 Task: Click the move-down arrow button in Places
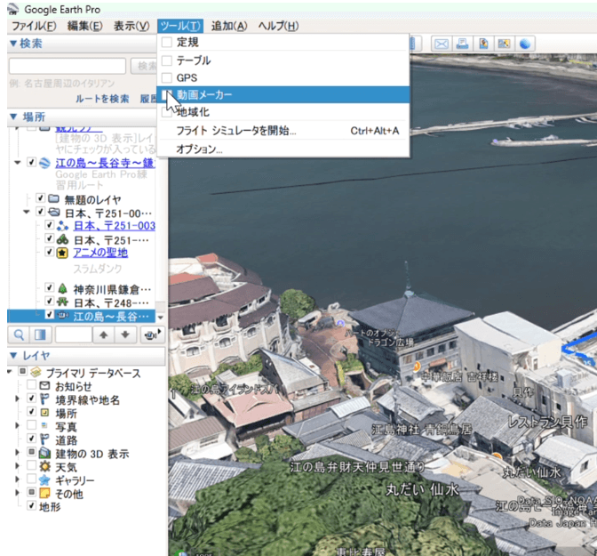tap(125, 334)
